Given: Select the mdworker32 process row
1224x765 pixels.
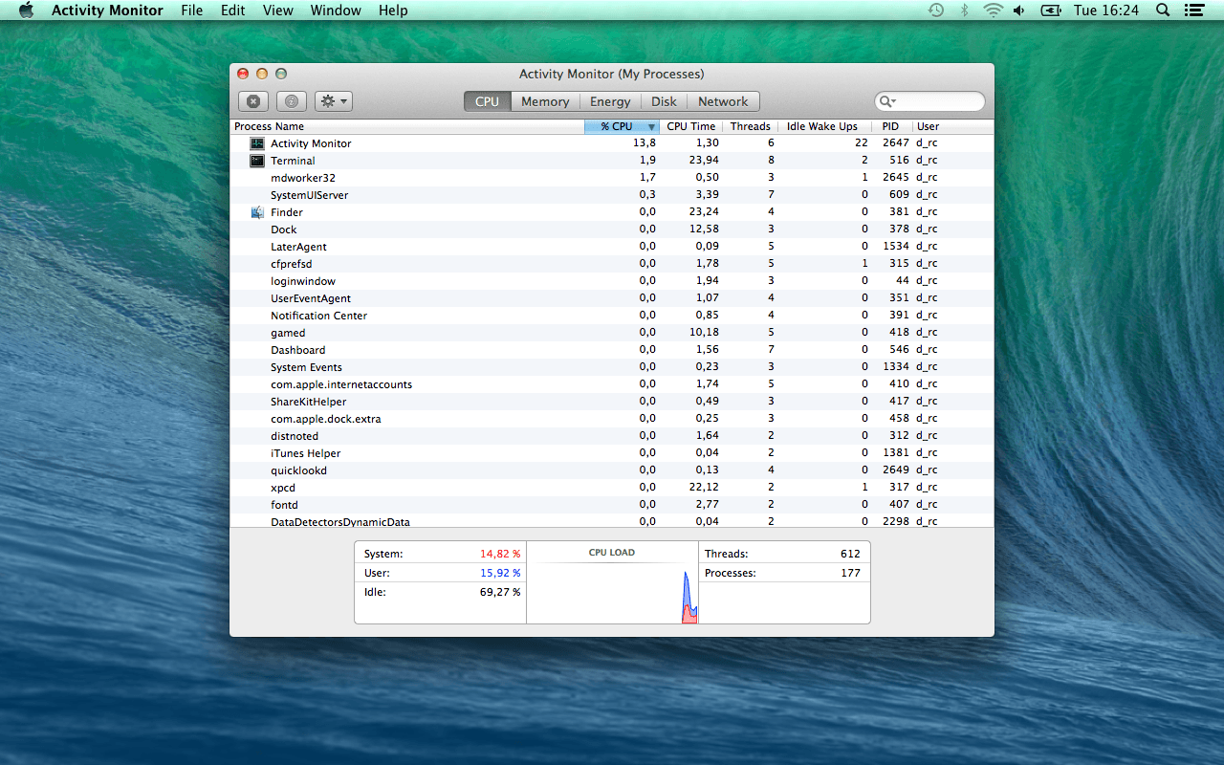Looking at the screenshot, I should click(x=612, y=178).
